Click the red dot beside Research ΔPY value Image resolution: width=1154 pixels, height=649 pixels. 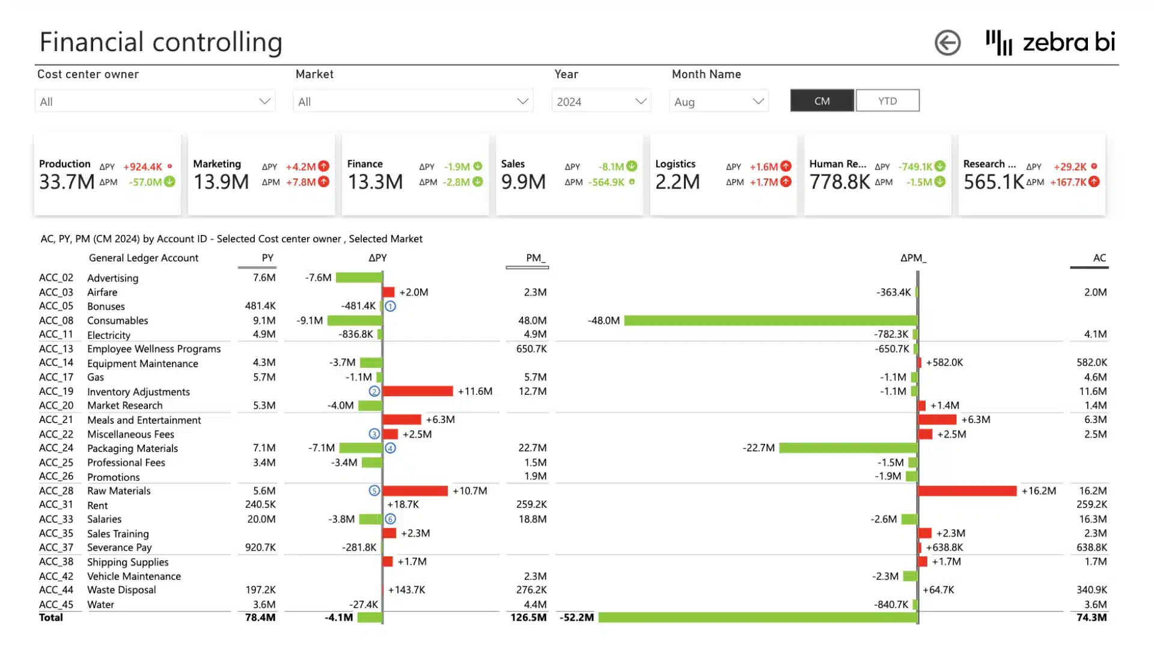tap(1094, 166)
